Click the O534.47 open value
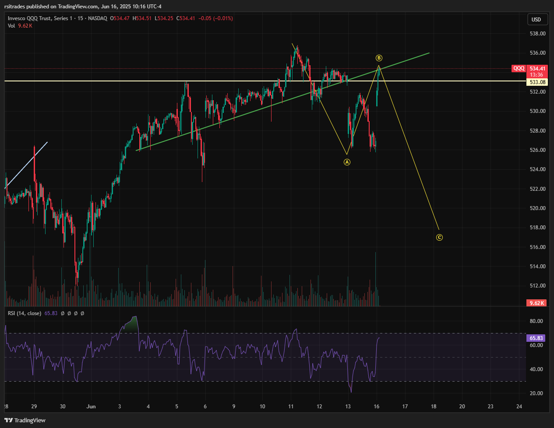The height and width of the screenshot is (428, 554). pos(120,18)
